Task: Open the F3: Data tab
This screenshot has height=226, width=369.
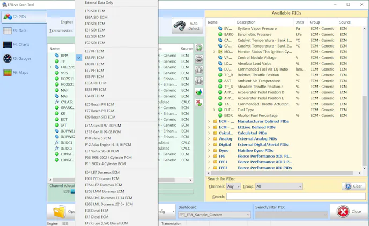Action: point(19,31)
